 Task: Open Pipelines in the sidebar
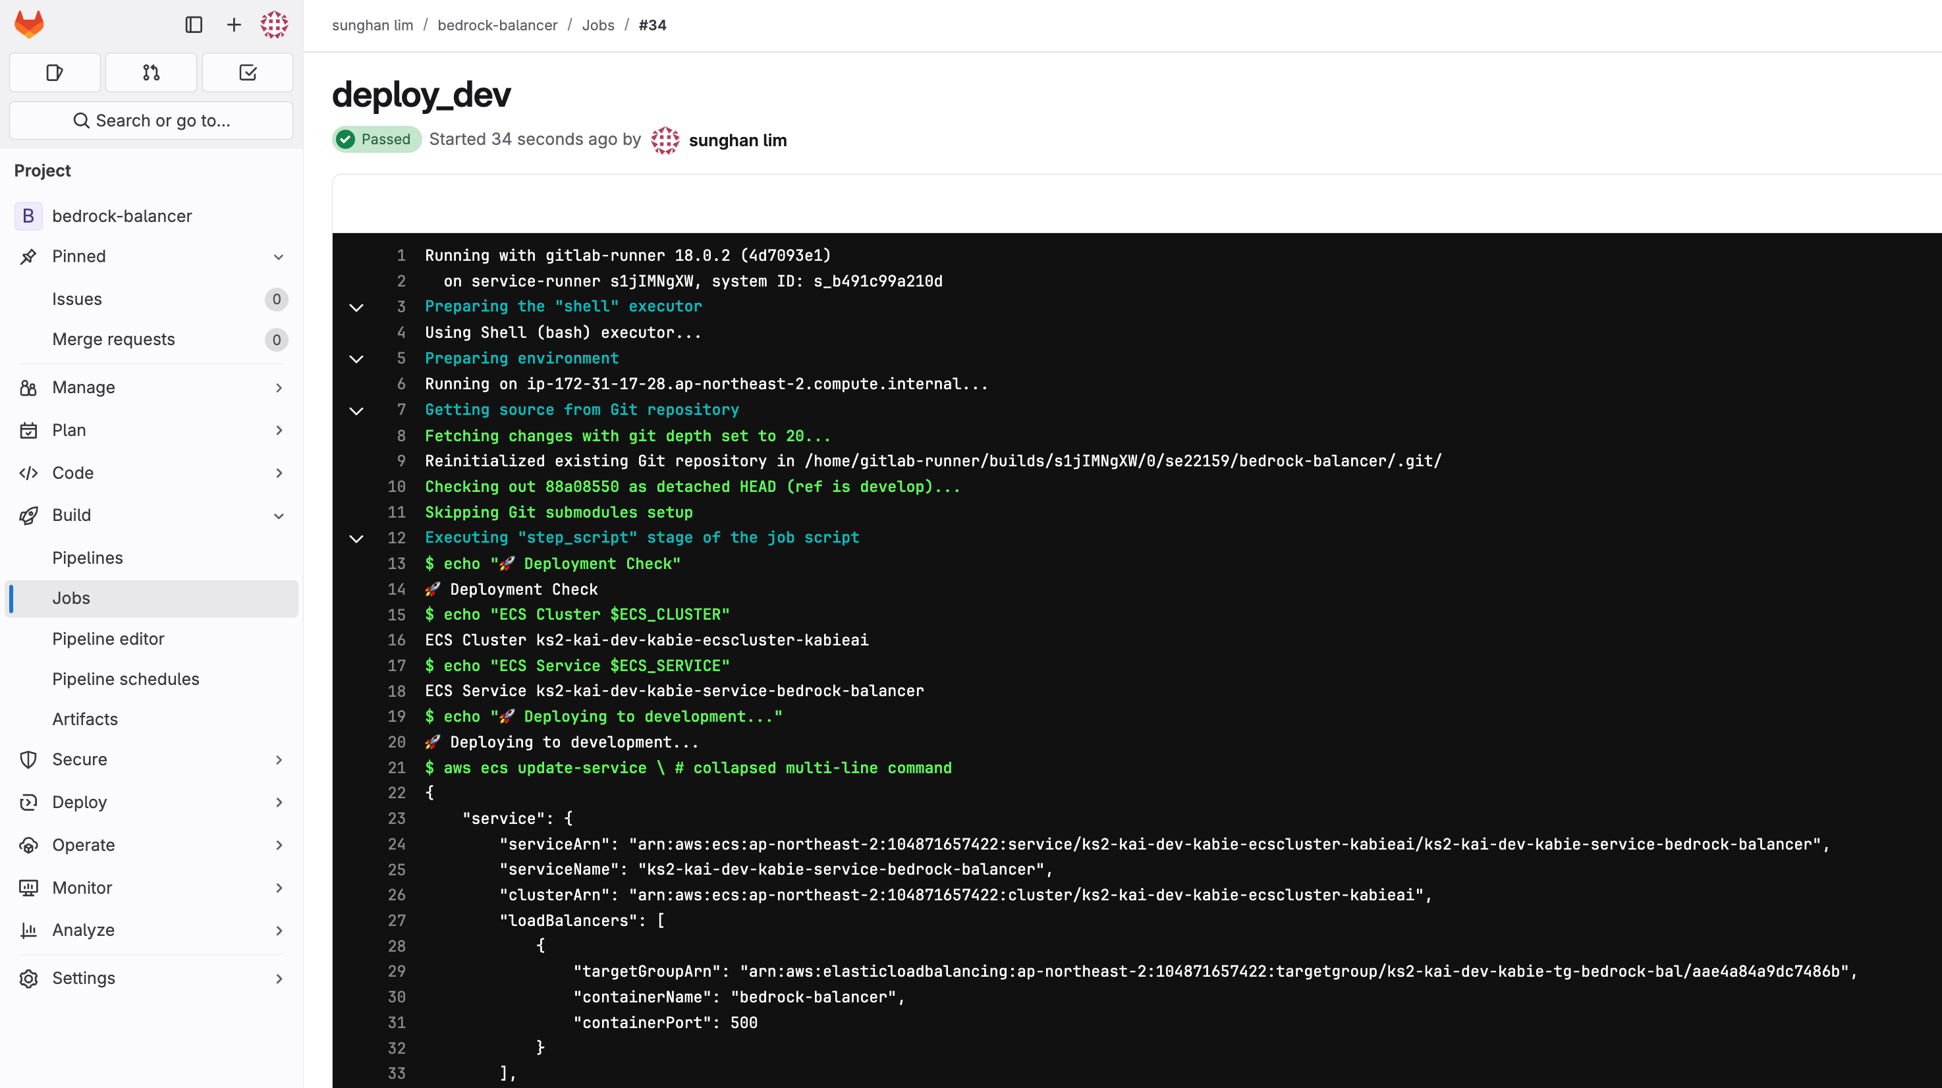(88, 558)
